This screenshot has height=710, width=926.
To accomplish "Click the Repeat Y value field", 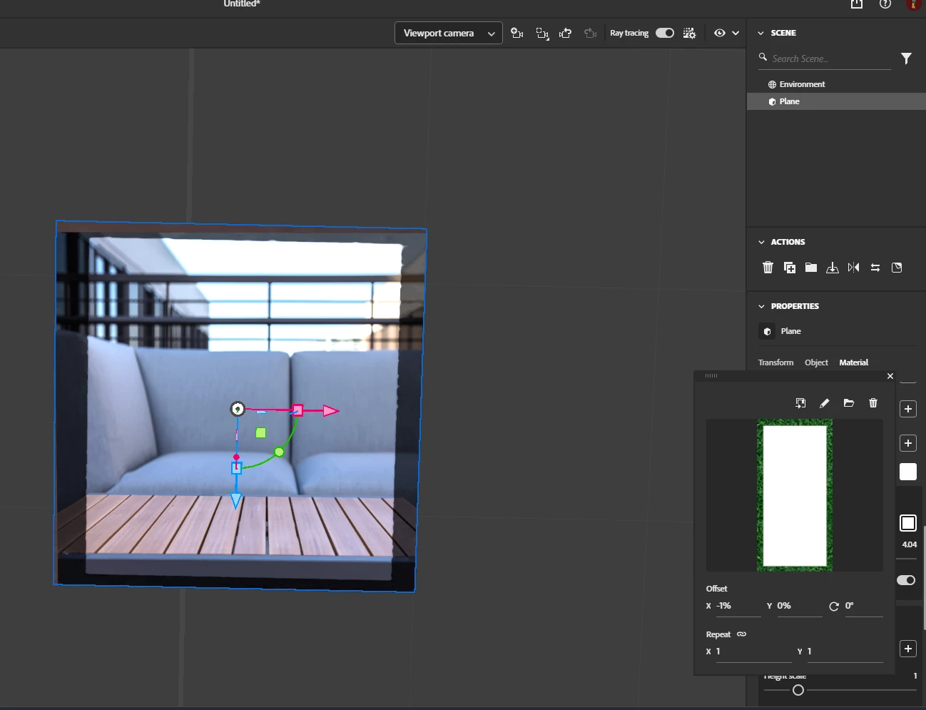I will 845,651.
